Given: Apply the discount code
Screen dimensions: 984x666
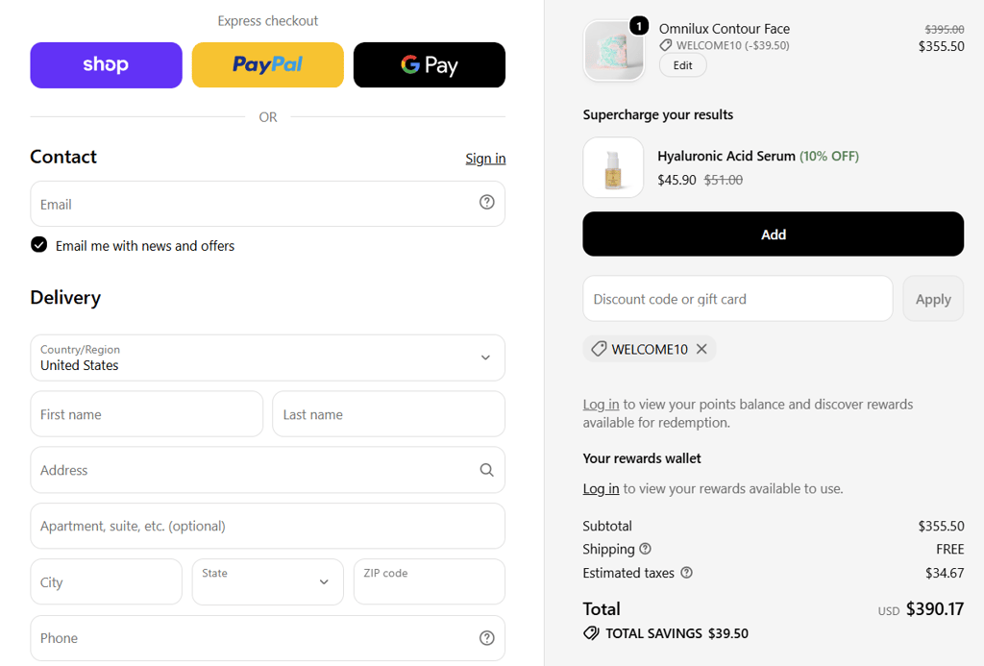Looking at the screenshot, I should (x=933, y=299).
